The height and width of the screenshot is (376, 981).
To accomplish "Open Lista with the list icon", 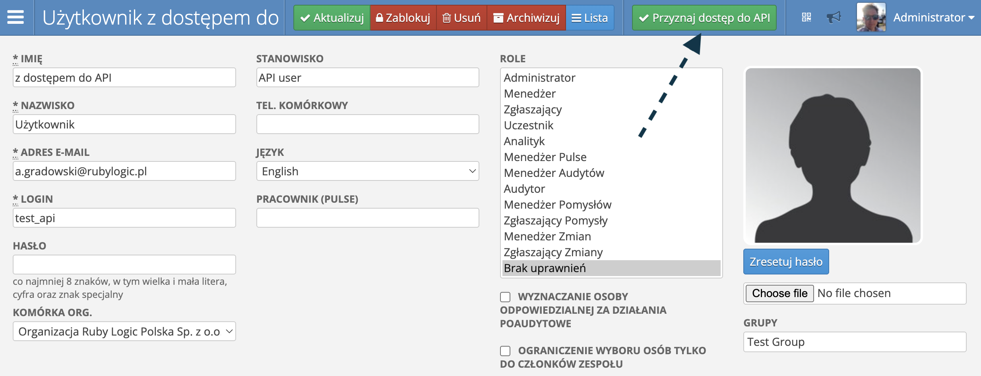I will (590, 18).
